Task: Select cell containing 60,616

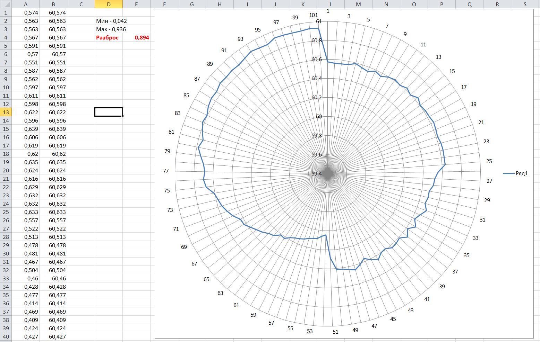Action: tap(53, 179)
